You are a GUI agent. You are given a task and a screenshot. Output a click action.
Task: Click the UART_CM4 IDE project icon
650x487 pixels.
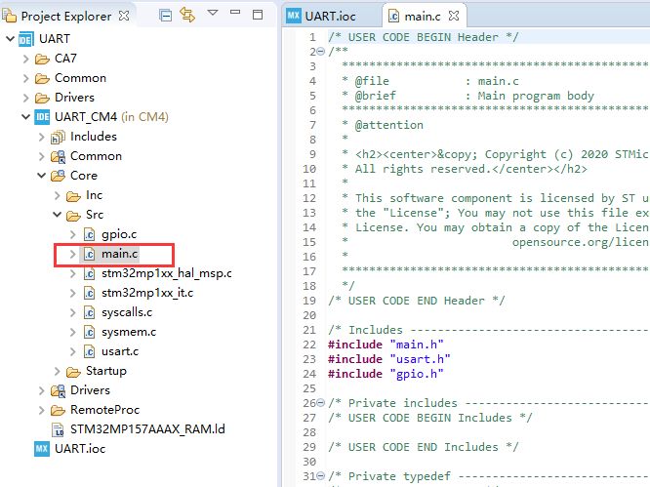[42, 117]
